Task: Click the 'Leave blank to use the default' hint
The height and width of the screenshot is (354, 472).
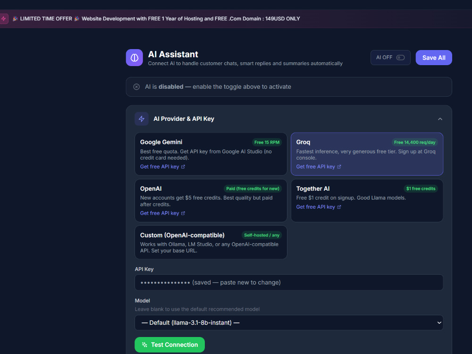Action: pos(197,309)
